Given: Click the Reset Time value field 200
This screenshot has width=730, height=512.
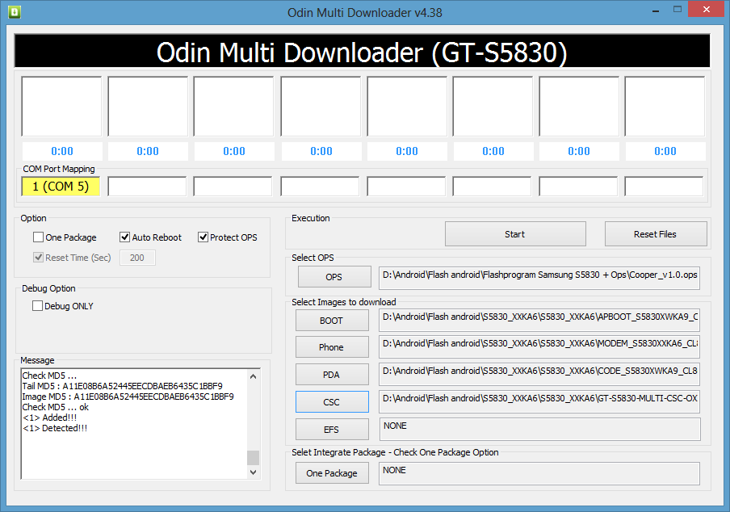Looking at the screenshot, I should click(x=137, y=258).
